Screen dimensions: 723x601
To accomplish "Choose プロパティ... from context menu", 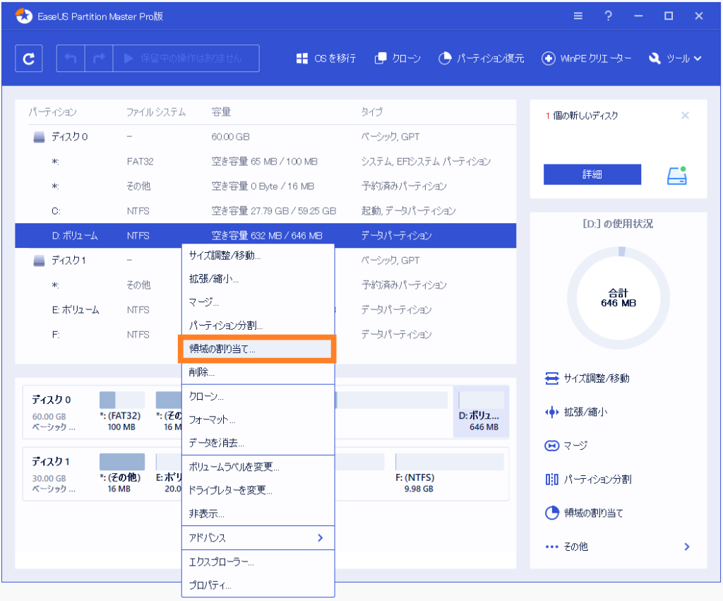I will 258,585.
